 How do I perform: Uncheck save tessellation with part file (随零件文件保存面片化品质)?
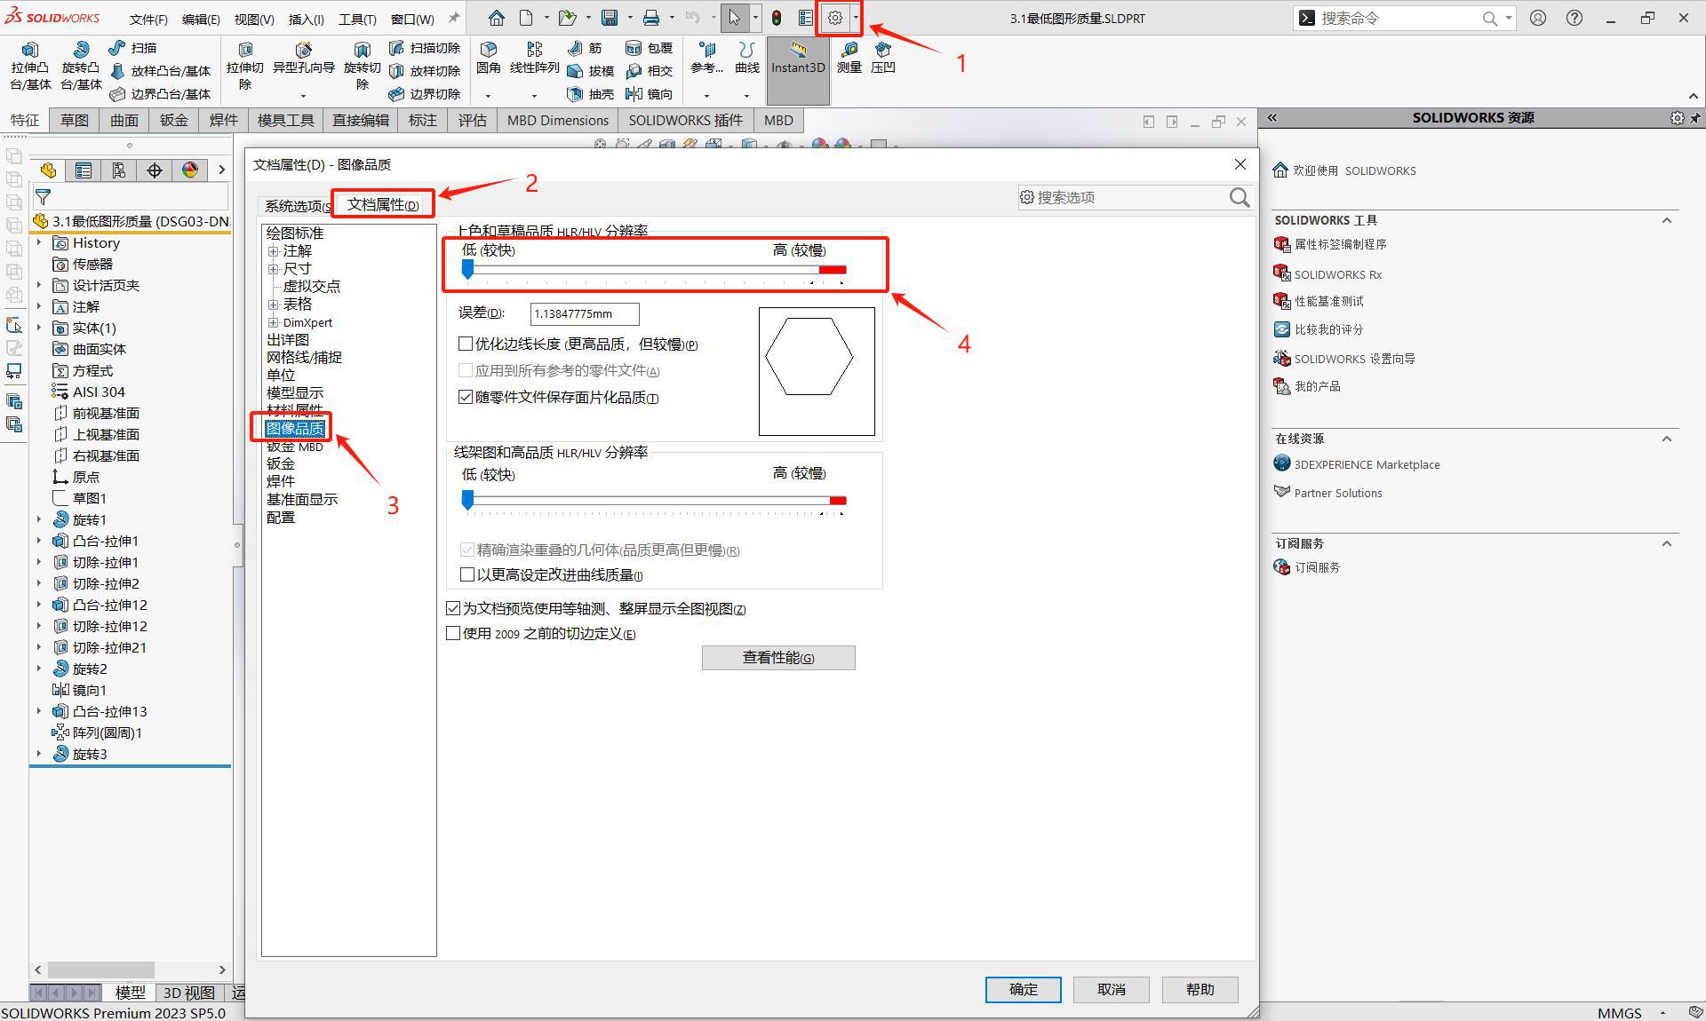466,397
